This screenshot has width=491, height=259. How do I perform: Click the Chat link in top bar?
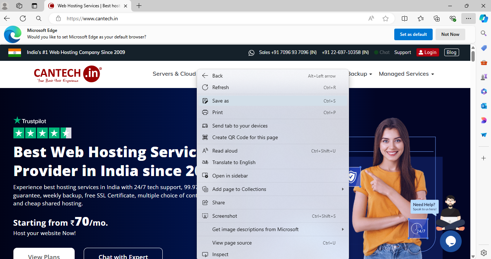[382, 53]
